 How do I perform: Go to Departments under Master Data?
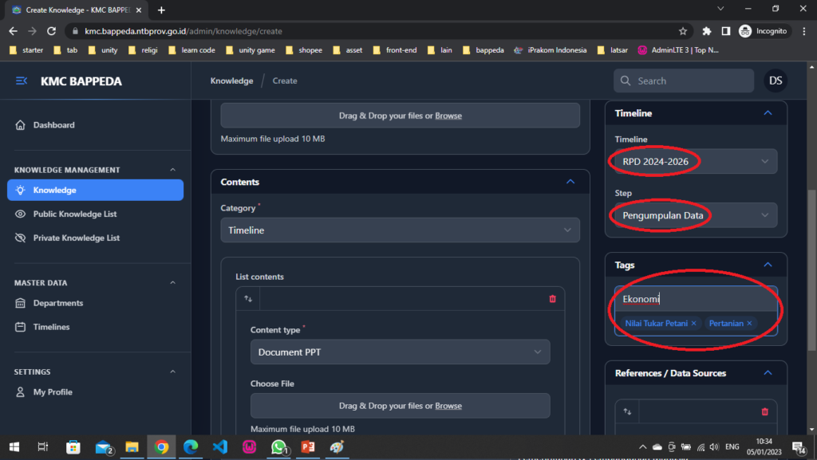[57, 303]
